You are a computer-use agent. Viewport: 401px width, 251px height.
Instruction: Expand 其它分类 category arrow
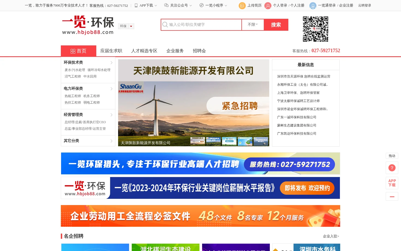click(x=111, y=141)
